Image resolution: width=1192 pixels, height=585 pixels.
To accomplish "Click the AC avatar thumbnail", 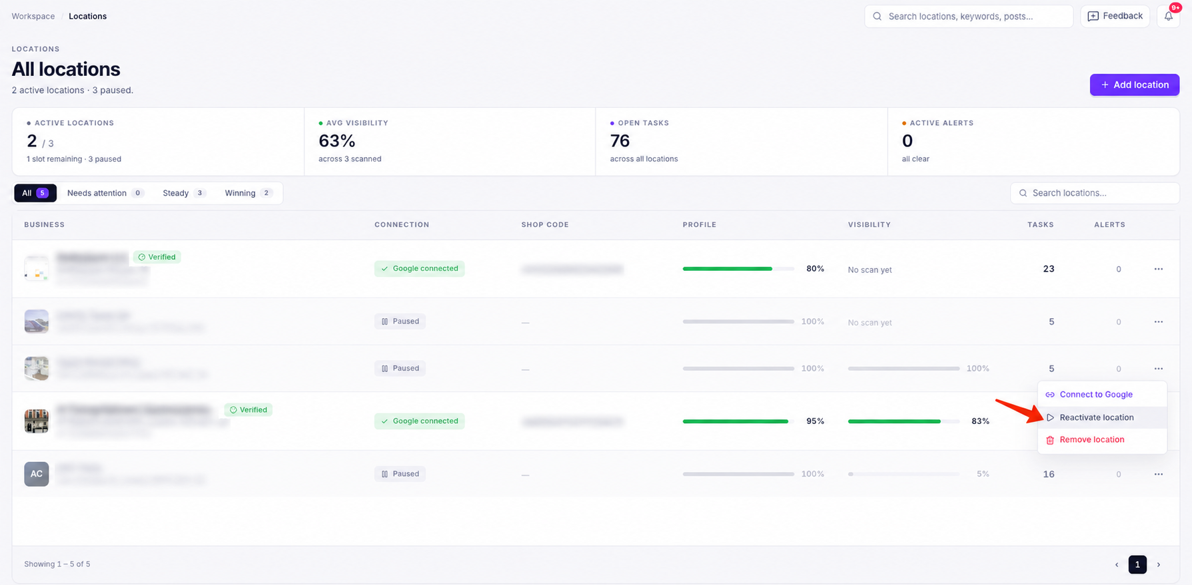I will 37,474.
